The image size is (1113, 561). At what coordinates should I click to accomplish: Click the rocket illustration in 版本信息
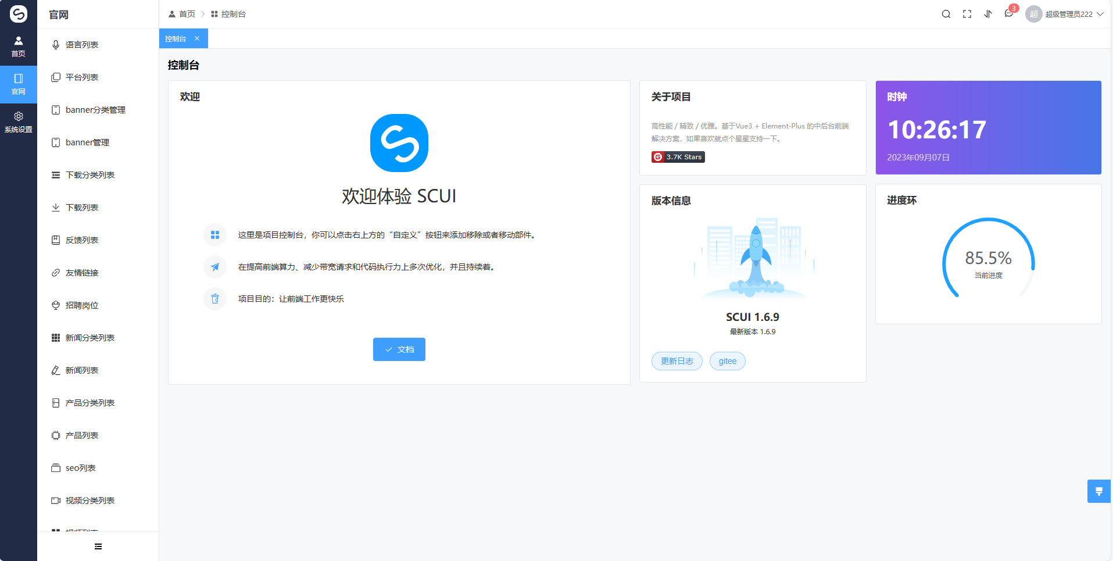(756, 259)
